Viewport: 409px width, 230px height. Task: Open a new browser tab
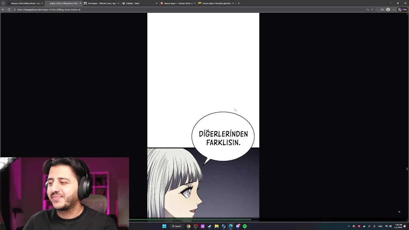[x=239, y=3]
